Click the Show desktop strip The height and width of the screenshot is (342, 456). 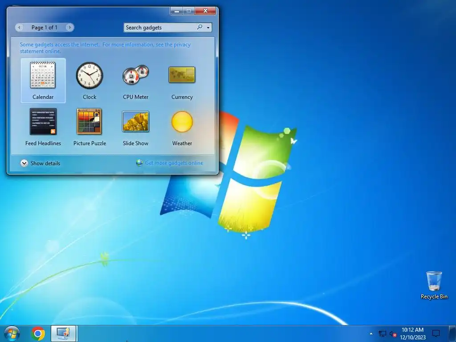(452, 334)
